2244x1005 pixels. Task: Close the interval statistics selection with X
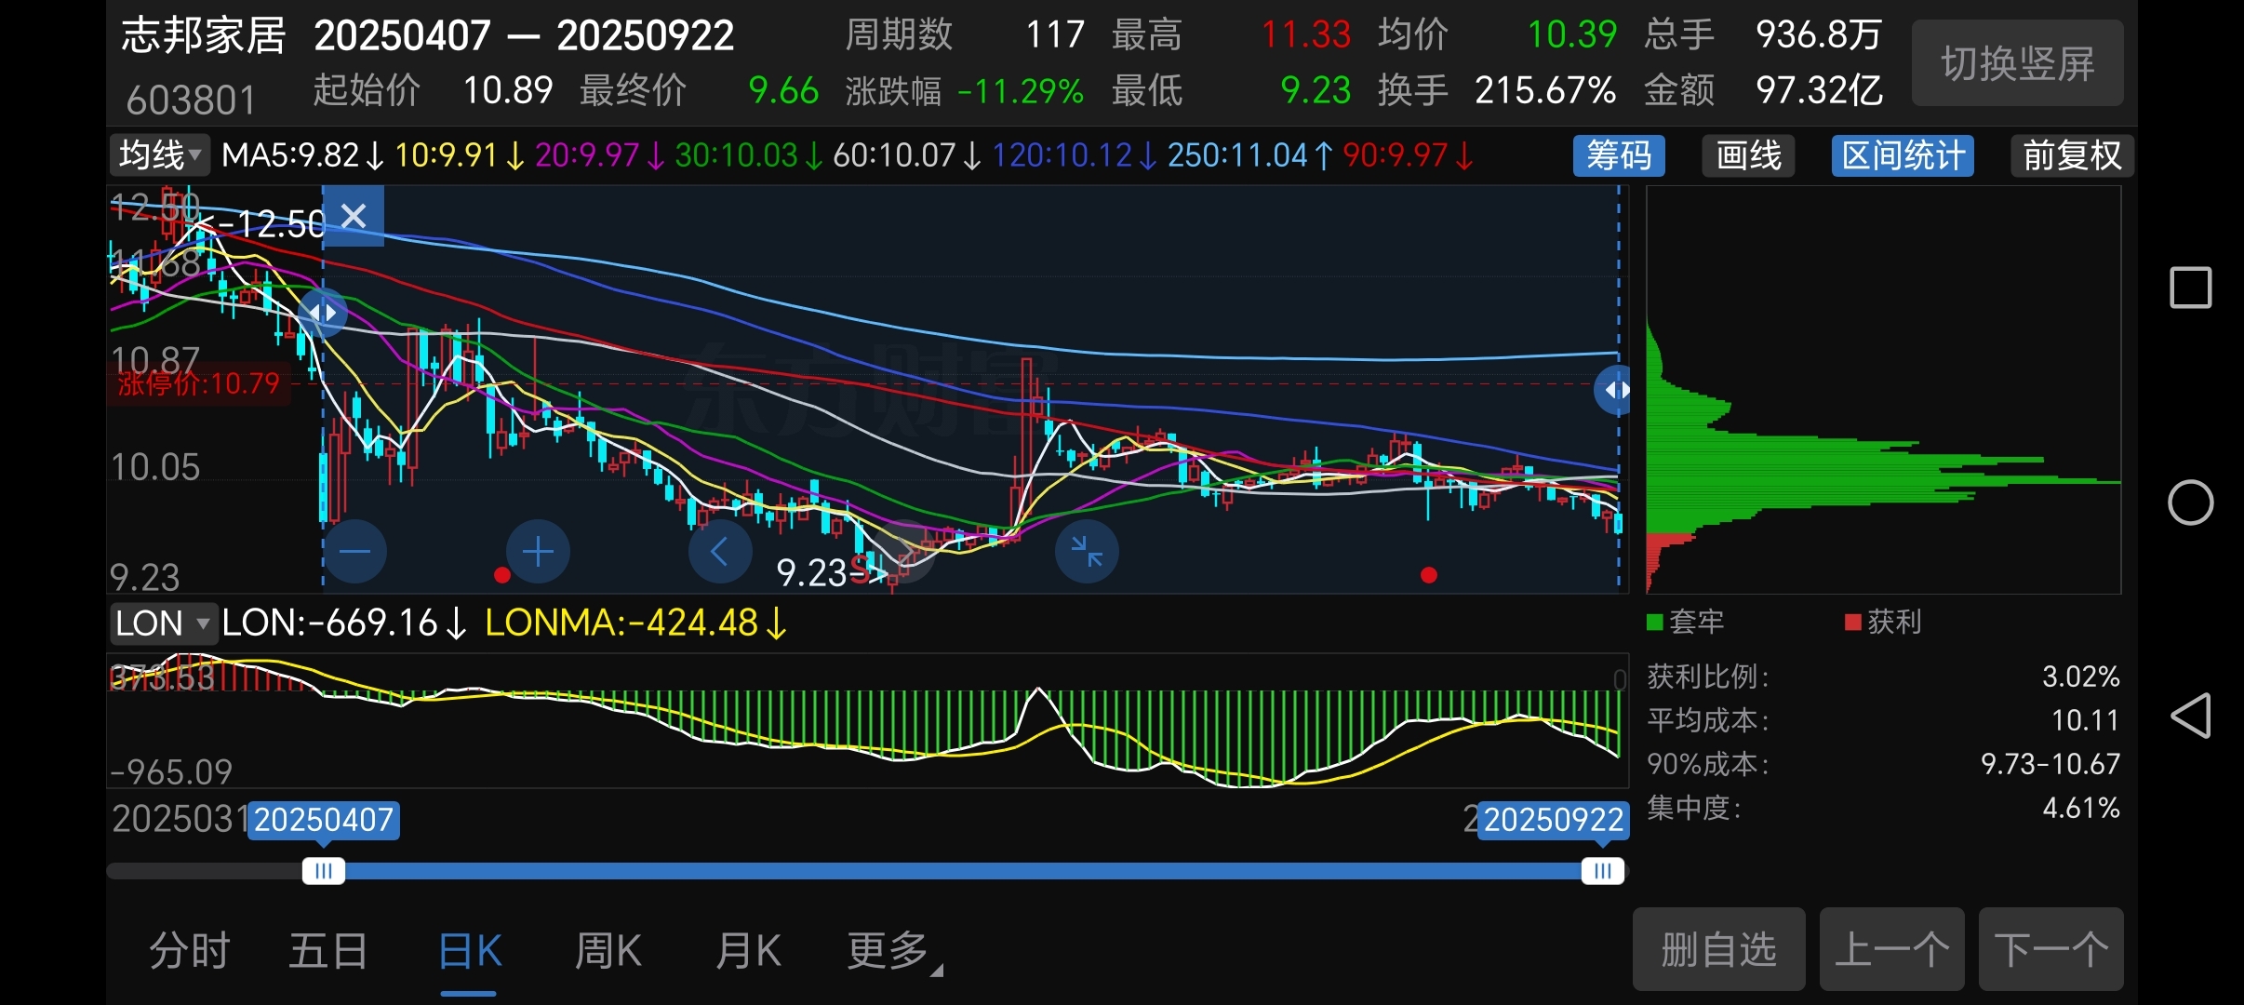pyautogui.click(x=354, y=216)
